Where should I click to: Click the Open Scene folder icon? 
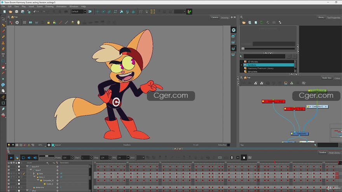(10, 12)
